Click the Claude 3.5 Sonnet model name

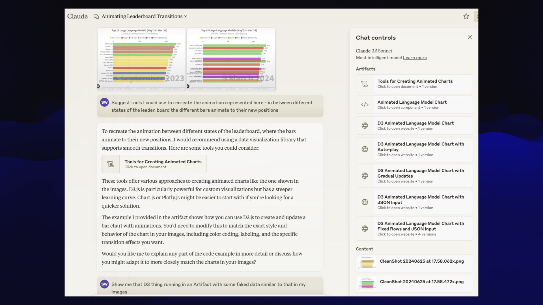[x=374, y=51]
